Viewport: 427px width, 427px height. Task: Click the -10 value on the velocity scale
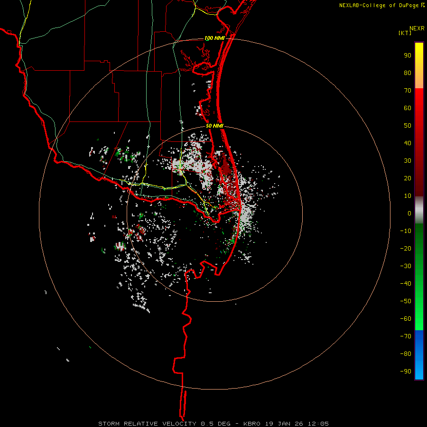(x=406, y=231)
